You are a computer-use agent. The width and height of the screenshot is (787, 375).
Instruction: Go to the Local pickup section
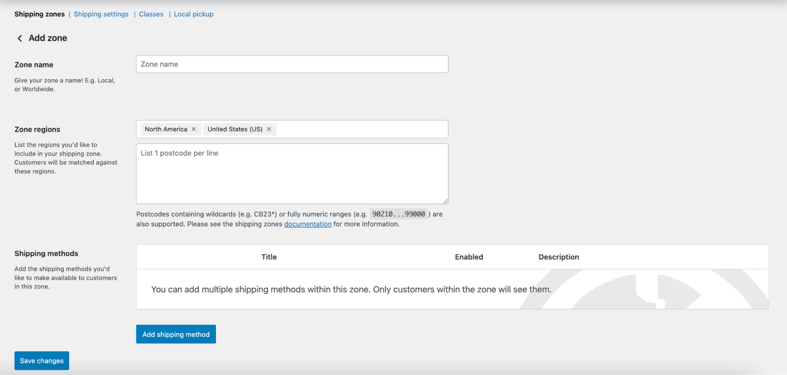coord(193,14)
